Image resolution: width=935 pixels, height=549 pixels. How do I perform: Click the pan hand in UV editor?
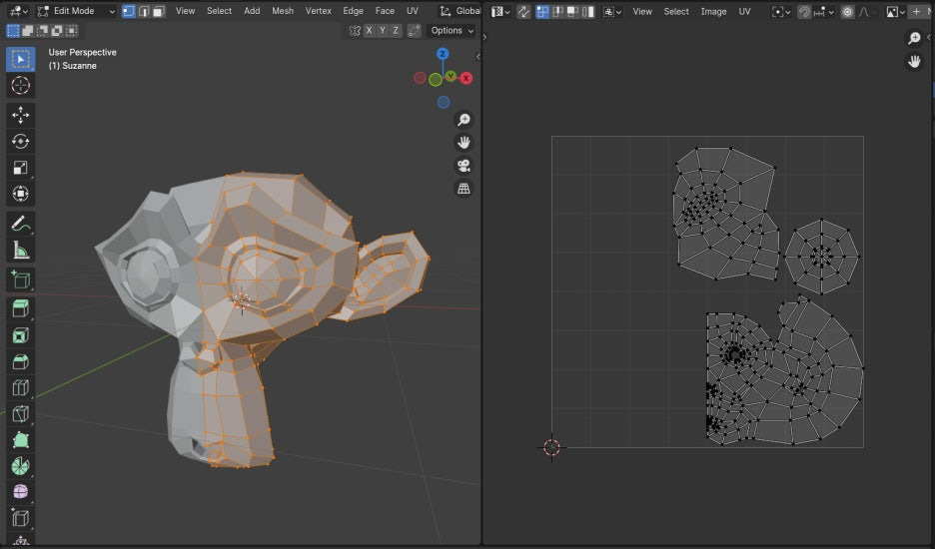914,62
